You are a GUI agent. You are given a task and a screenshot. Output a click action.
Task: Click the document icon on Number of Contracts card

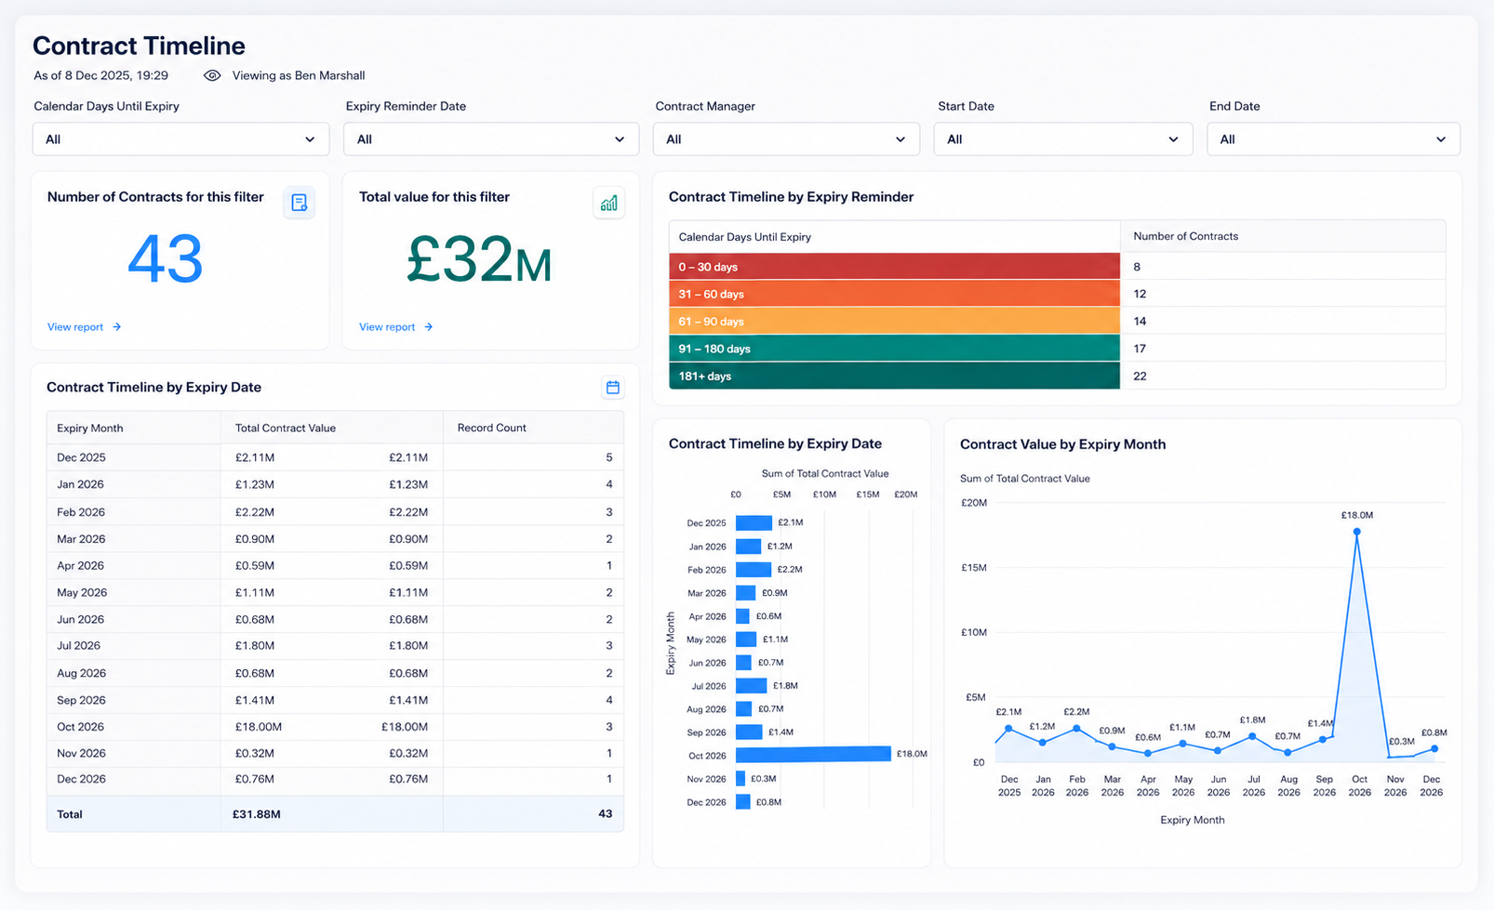click(x=299, y=203)
